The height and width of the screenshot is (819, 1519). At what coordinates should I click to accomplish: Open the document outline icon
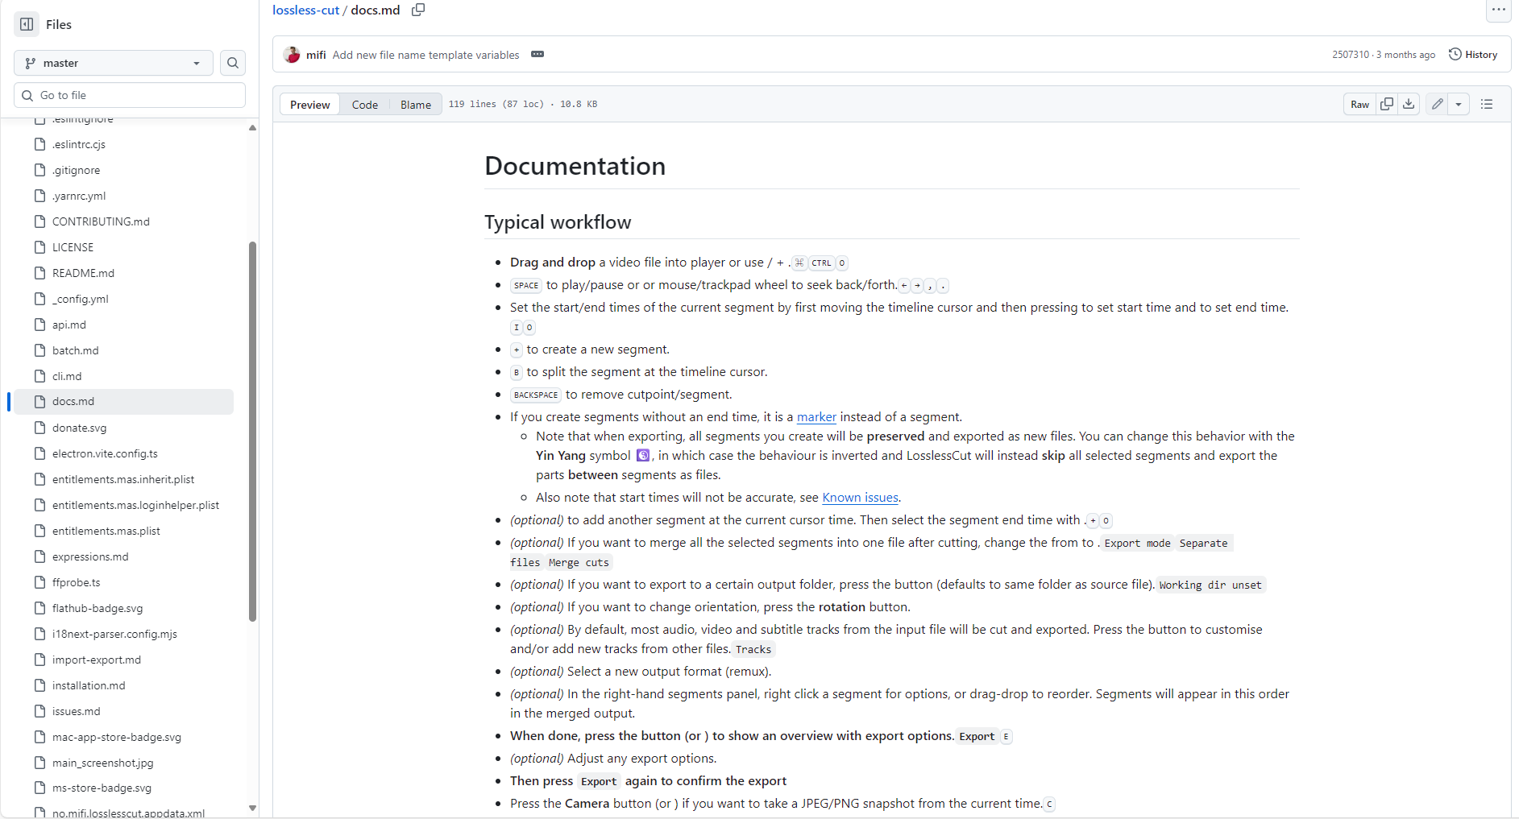[1487, 104]
